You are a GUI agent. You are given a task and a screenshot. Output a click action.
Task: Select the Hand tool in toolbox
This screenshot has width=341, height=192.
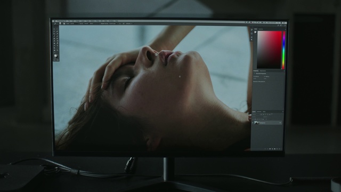click(x=54, y=50)
